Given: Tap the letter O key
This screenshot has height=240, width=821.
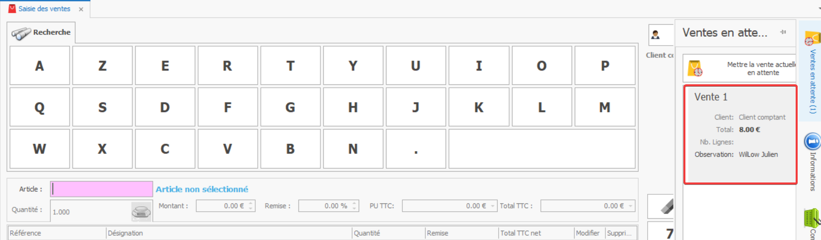Looking at the screenshot, I should 542,65.
